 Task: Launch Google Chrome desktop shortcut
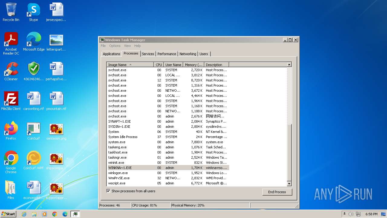(x=11, y=162)
